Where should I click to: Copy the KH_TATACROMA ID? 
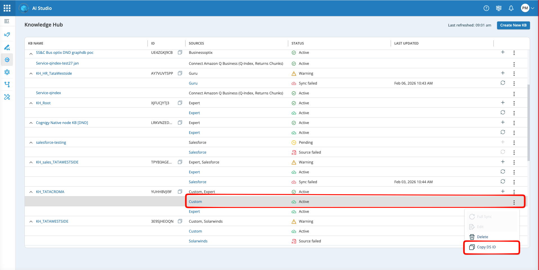tap(180, 192)
